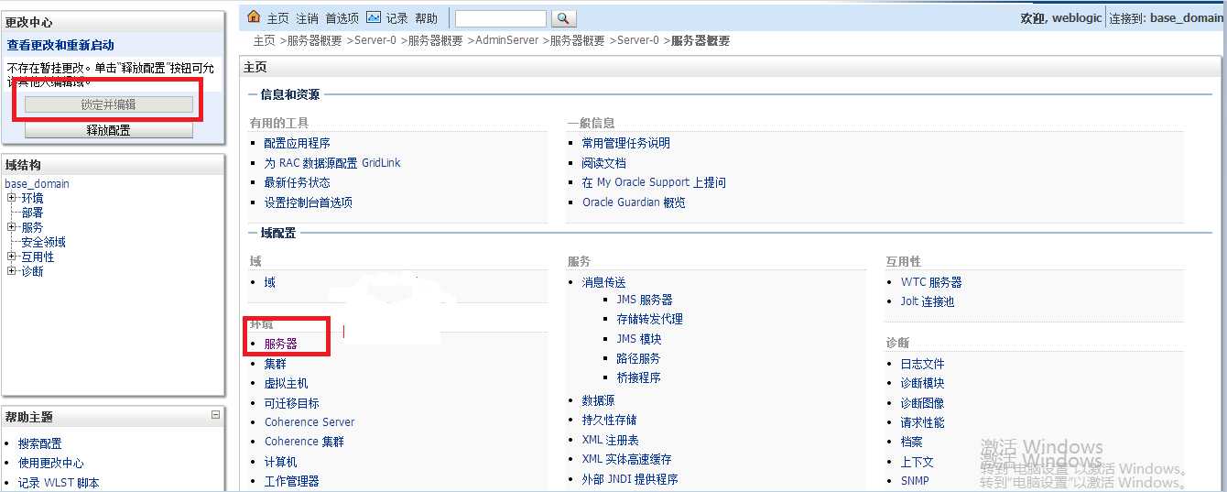Screen dimensions: 1227x492
Task: Open the 消息传送 link
Action: pyautogui.click(x=604, y=282)
